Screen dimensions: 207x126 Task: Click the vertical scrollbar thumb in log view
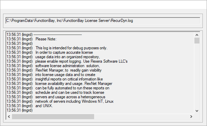pyautogui.click(x=197, y=40)
